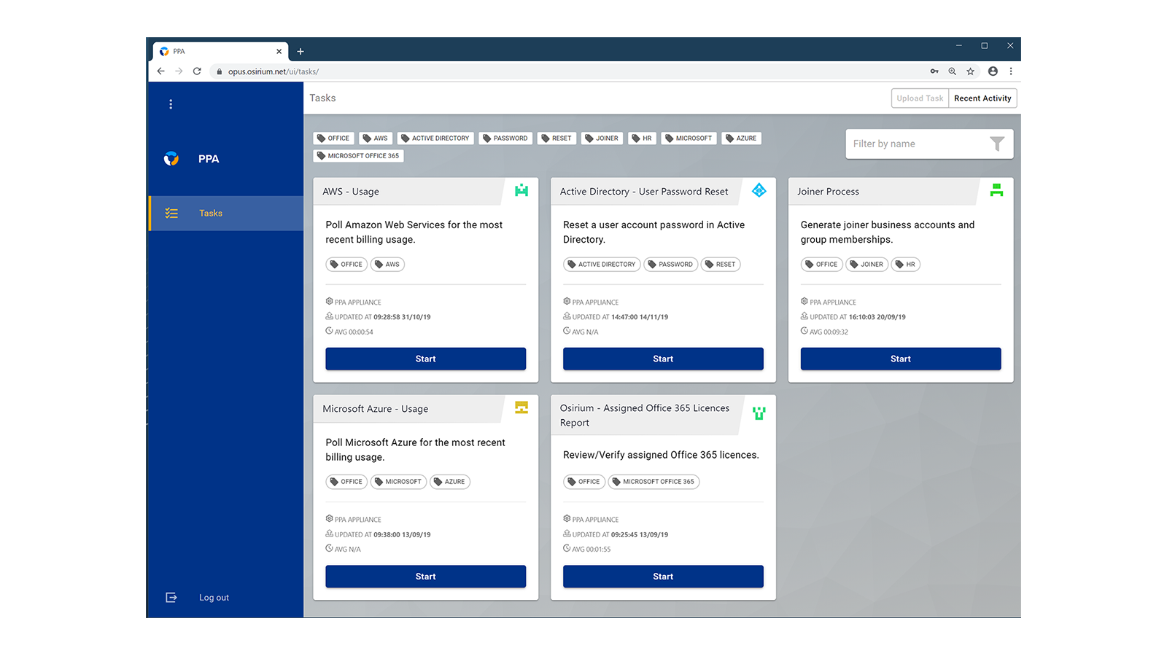1167x656 pixels.
Task: Click the filter funnel icon
Action: pos(997,144)
